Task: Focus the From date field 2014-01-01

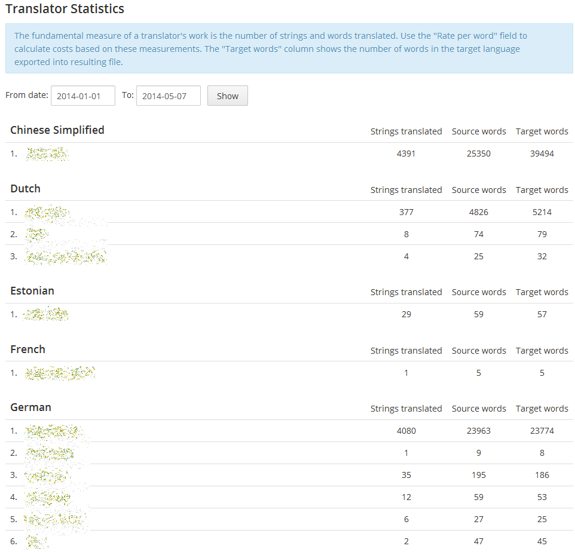Action: click(83, 96)
